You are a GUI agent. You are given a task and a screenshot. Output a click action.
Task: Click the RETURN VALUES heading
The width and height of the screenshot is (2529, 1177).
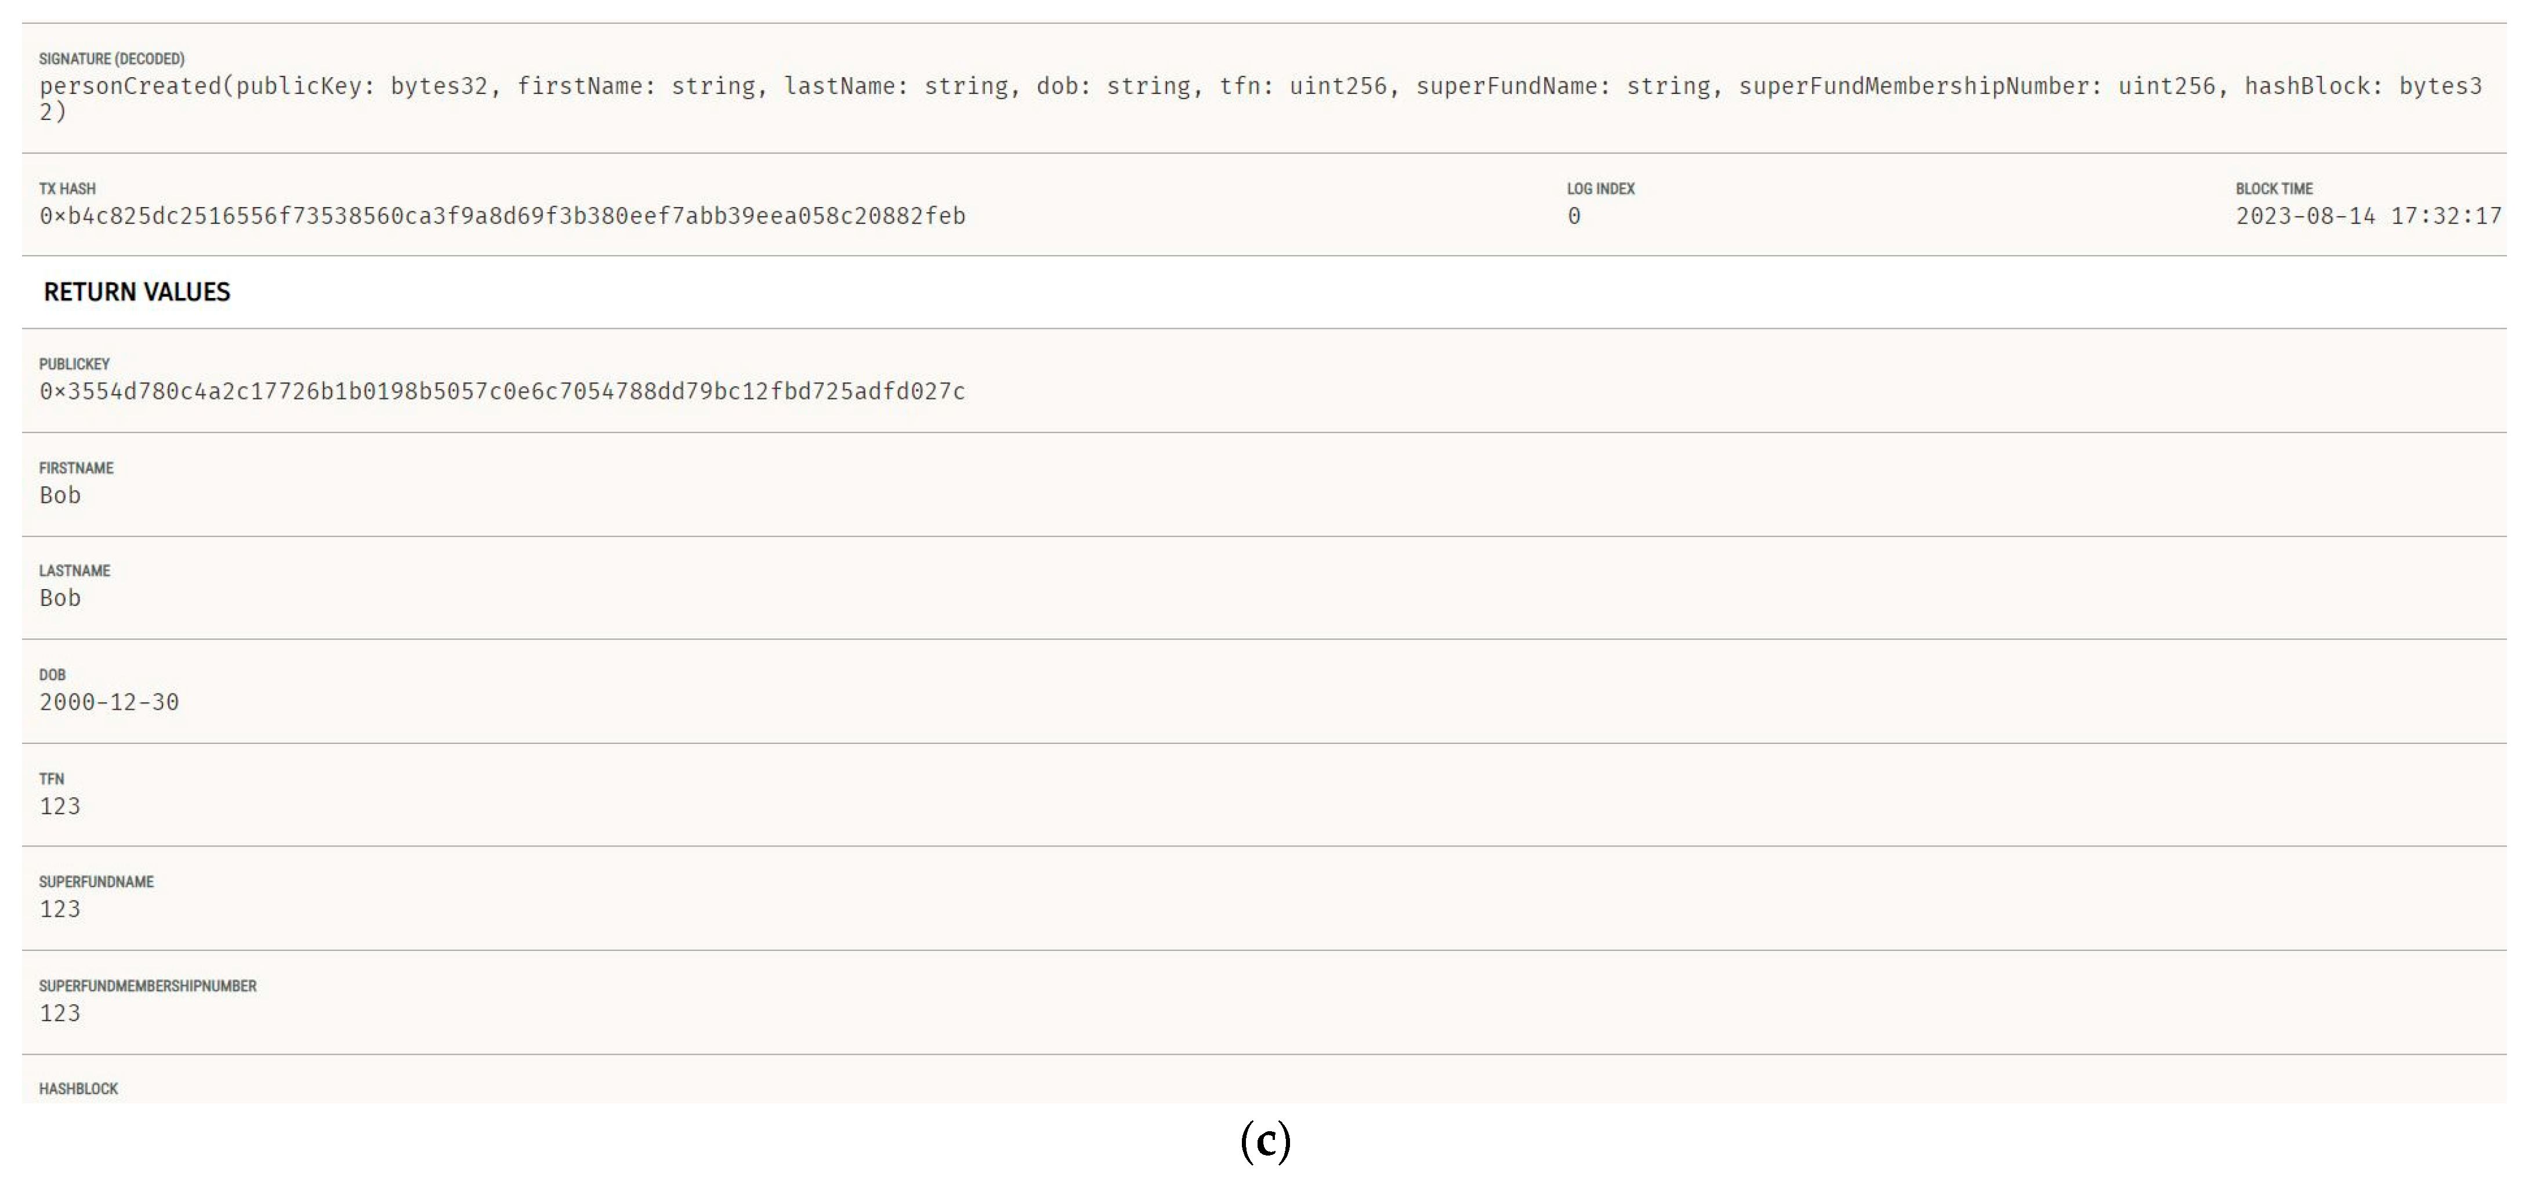point(136,292)
